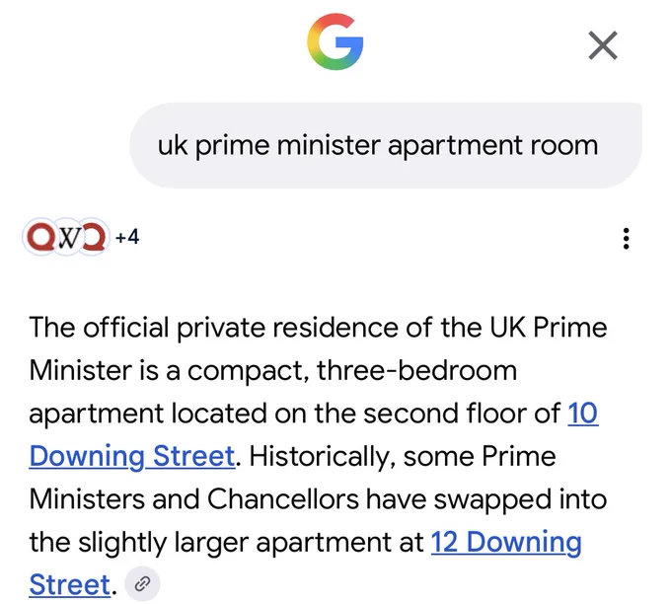The image size is (671, 604).
Task: Open the three-dot more options menu
Action: click(626, 238)
